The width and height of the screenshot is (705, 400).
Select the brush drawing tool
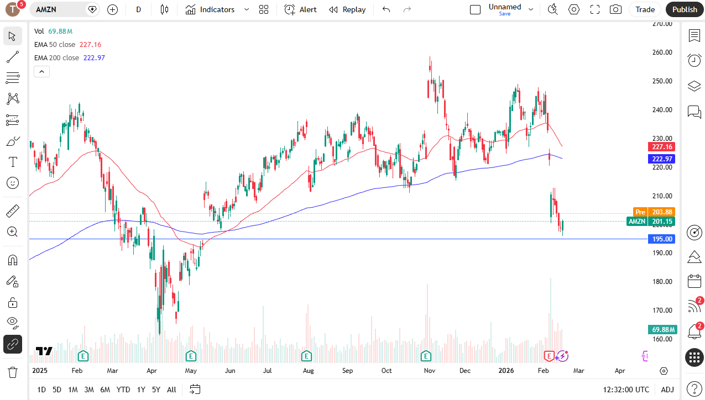(x=13, y=141)
